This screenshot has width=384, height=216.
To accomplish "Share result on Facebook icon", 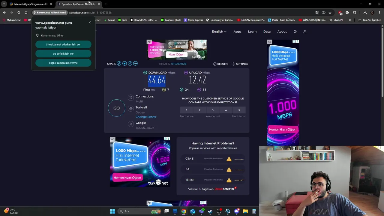I will click(x=130, y=64).
